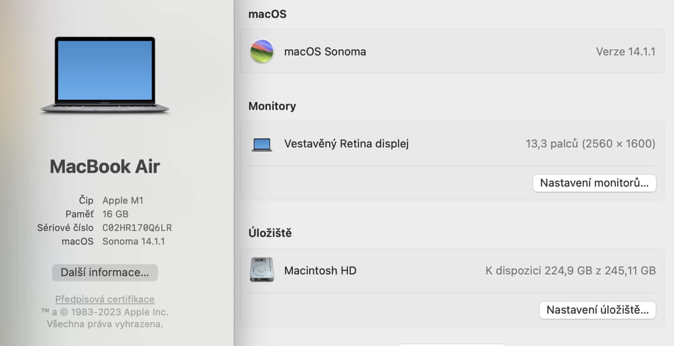Click the Verze 14.1.1 version text
Viewport: 674px width, 346px height.
point(625,52)
